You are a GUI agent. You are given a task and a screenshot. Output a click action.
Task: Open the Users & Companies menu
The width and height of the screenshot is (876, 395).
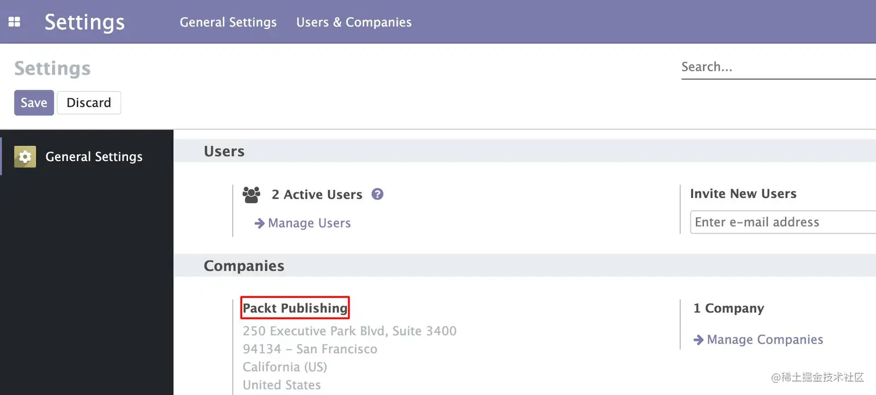[353, 22]
